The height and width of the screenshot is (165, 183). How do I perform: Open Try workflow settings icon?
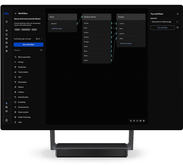[x=178, y=14]
